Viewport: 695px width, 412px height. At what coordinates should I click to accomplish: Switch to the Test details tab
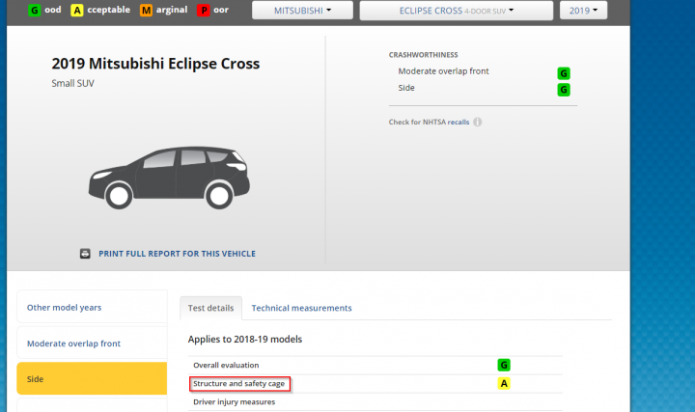point(210,308)
